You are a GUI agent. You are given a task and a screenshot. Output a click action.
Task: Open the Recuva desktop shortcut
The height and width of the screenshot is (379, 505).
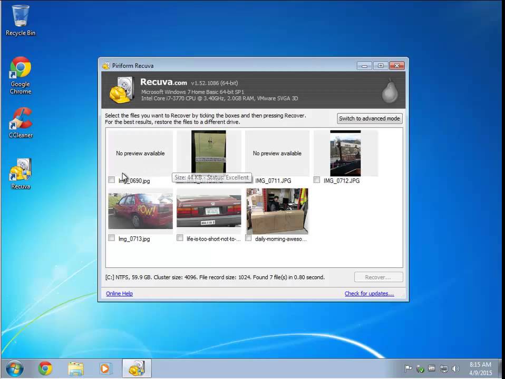(x=21, y=173)
